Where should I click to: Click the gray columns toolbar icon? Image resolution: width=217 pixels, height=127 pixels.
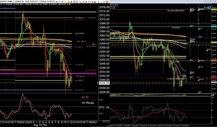pos(83,2)
